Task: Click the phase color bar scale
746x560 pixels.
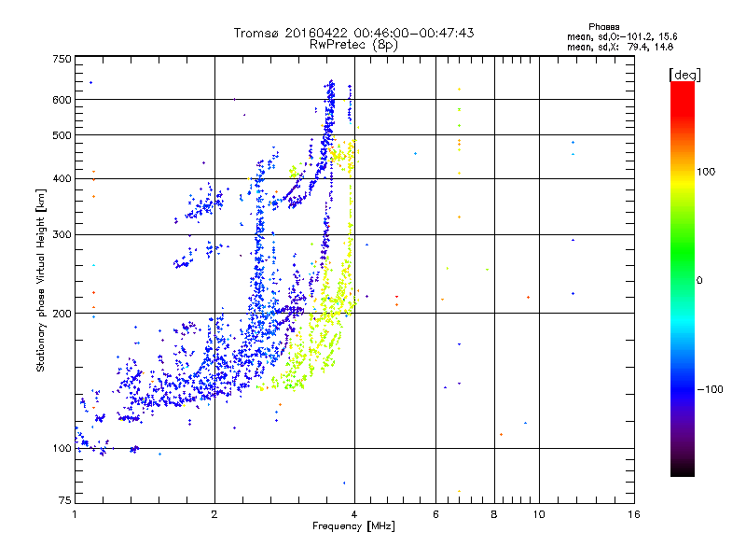Action: (683, 279)
